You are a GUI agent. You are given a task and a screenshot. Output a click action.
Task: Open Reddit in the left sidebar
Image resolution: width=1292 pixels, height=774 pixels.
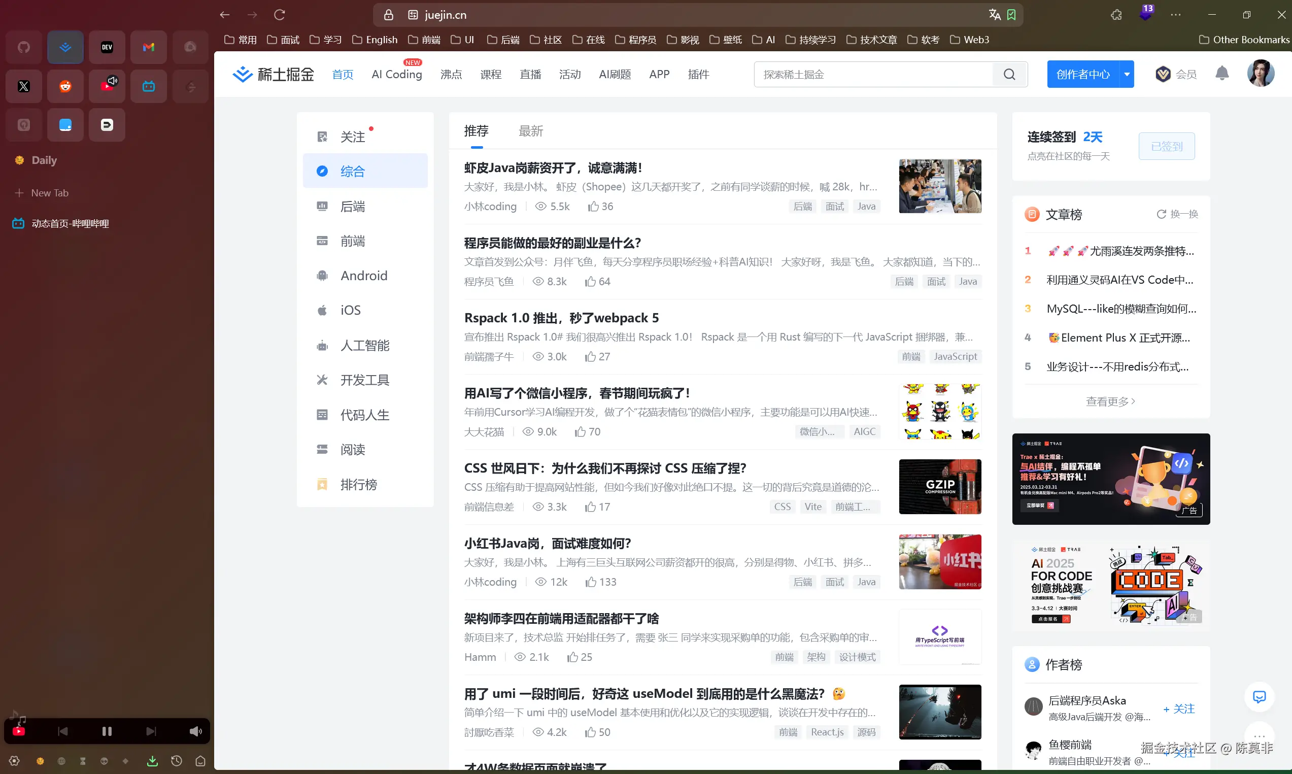[x=64, y=86]
